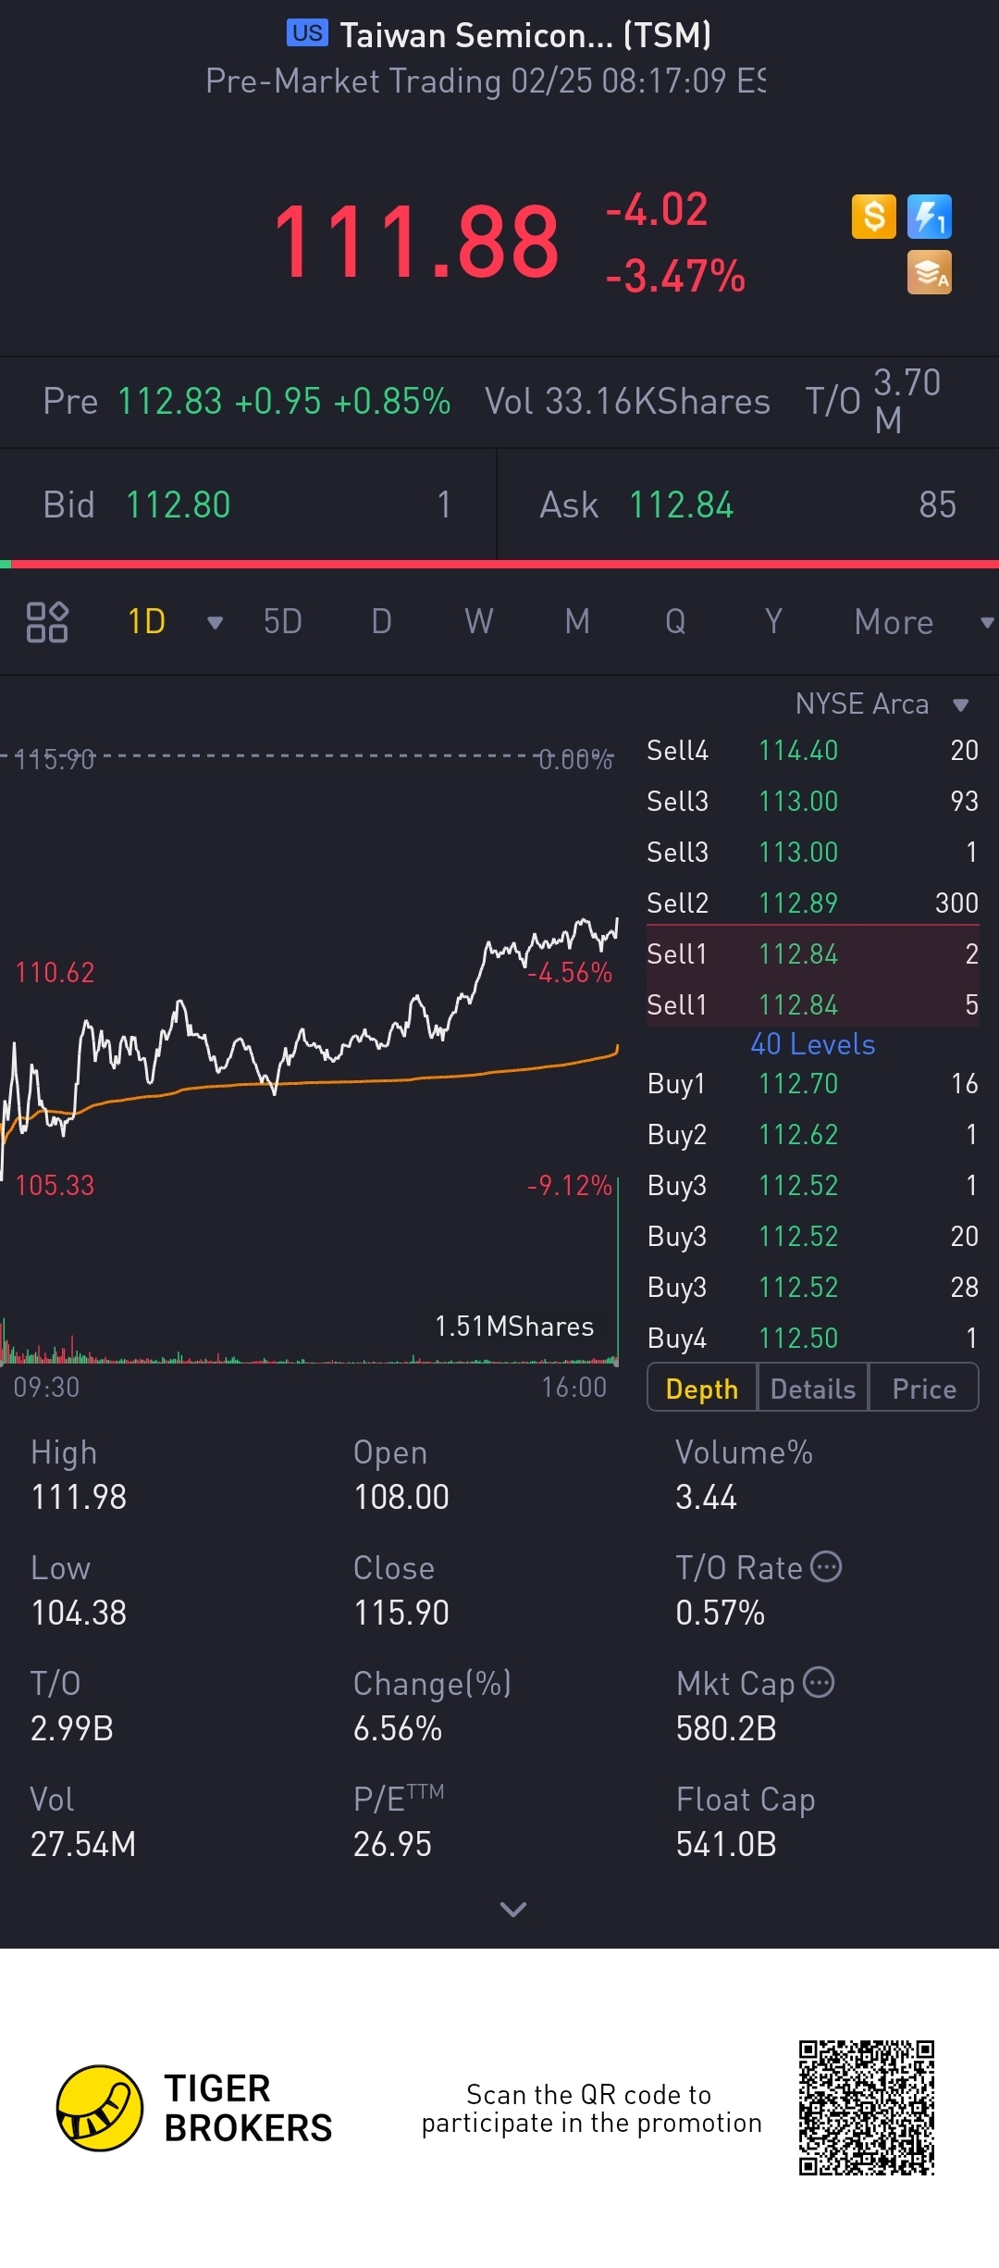Tap the info icon beside Mkt Cap
Image resolution: width=999 pixels, height=2268 pixels.
tap(819, 1682)
